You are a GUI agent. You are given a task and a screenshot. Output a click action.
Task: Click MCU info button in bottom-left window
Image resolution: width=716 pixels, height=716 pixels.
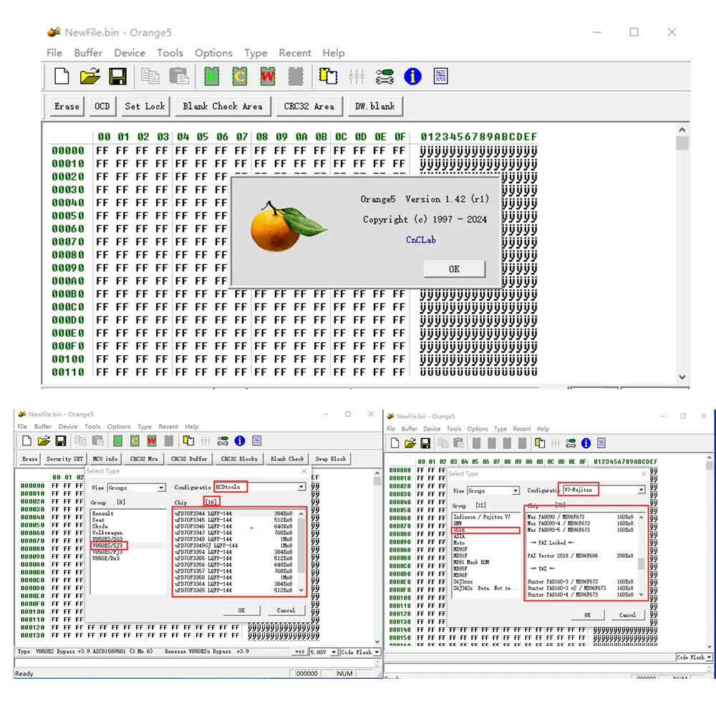[105, 458]
